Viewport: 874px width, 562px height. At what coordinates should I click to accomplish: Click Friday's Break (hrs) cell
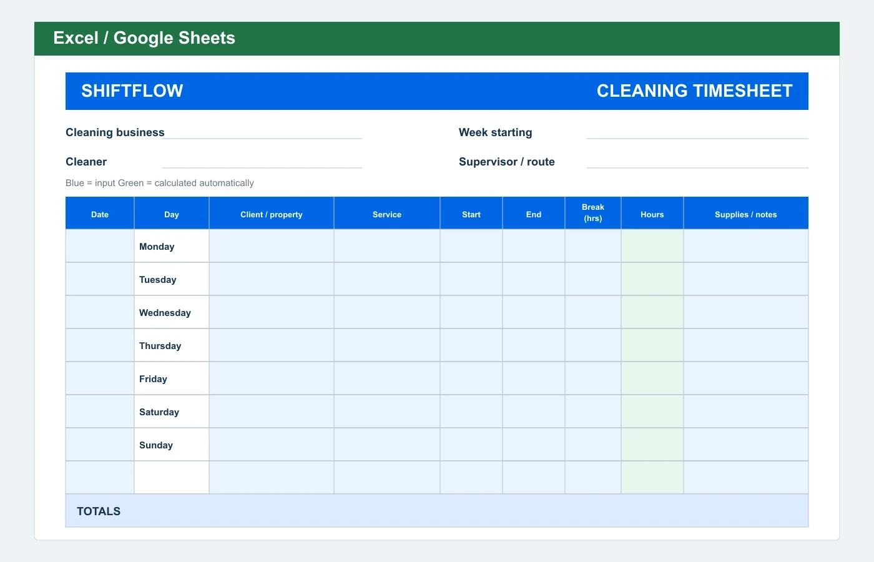coord(593,378)
